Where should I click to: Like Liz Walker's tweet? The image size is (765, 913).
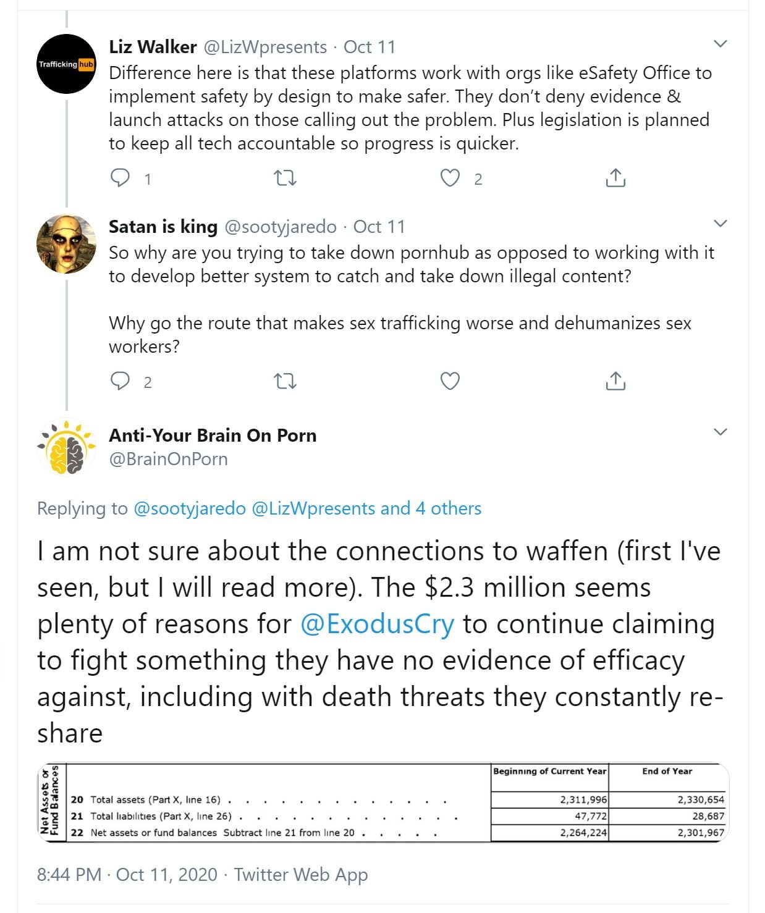click(450, 179)
